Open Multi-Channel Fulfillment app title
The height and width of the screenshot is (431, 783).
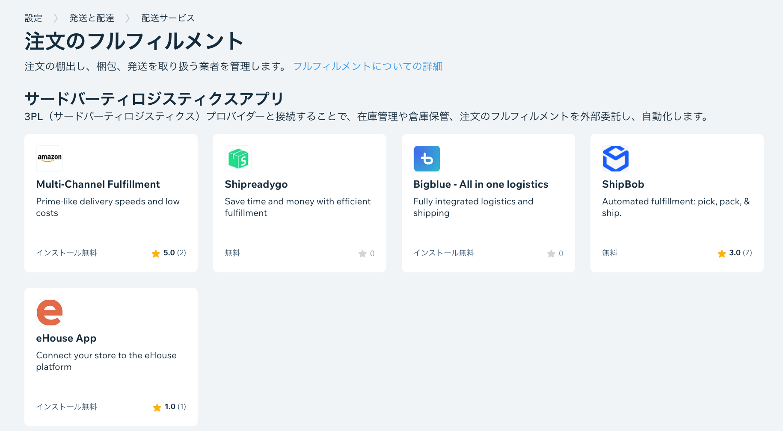pyautogui.click(x=98, y=184)
